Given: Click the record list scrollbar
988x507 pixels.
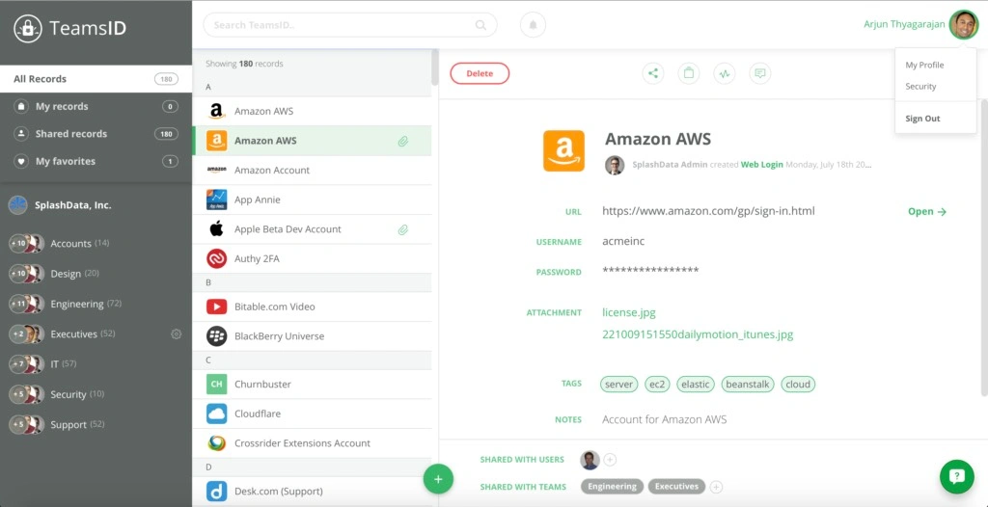Looking at the screenshot, I should 435,67.
